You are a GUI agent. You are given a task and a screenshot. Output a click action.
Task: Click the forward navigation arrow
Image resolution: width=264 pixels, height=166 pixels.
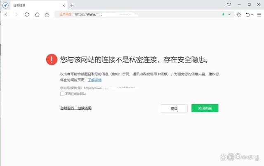(16, 14)
